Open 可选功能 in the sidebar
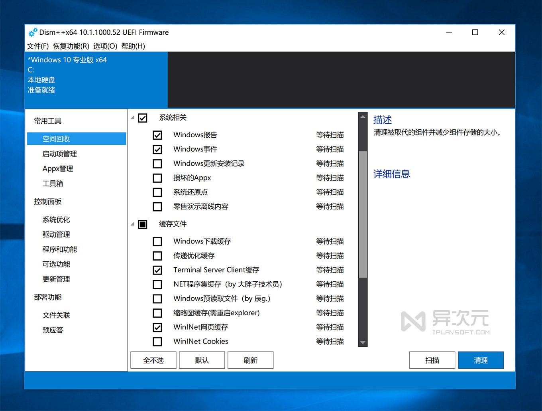The width and height of the screenshot is (542, 411). pyautogui.click(x=56, y=264)
